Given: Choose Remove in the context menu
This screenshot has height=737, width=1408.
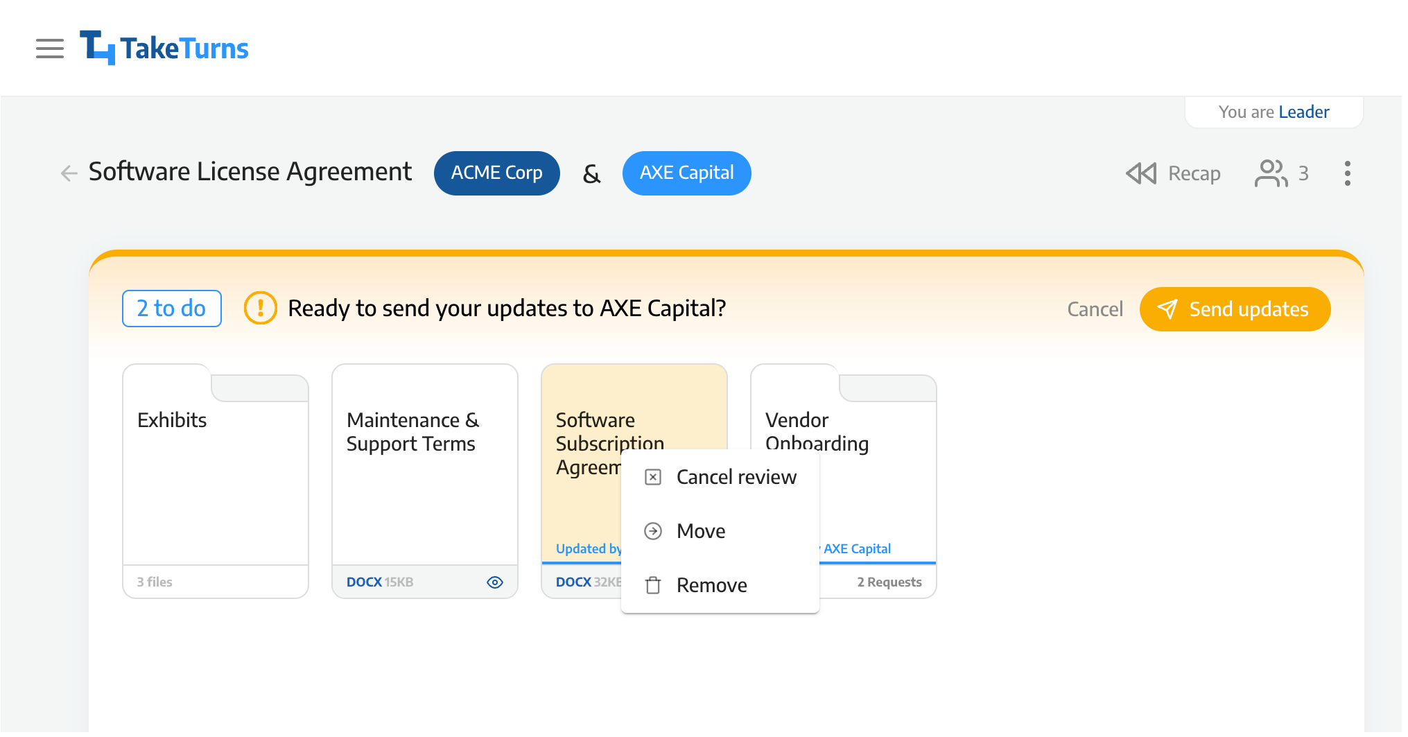Looking at the screenshot, I should pos(720,585).
